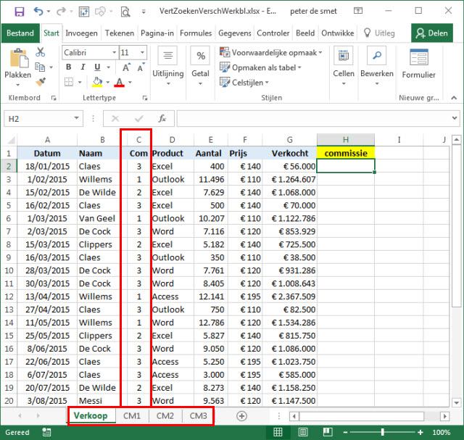
Task: Open the font size dropdown
Action: click(142, 52)
